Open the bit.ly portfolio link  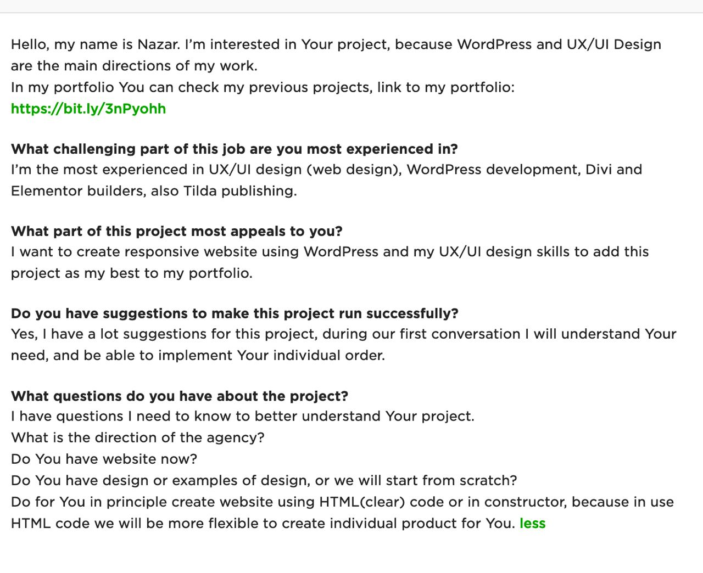pos(88,109)
